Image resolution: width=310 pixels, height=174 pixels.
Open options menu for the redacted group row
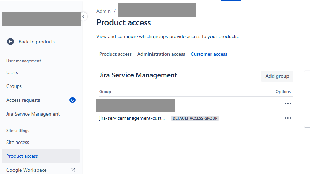pyautogui.click(x=288, y=103)
